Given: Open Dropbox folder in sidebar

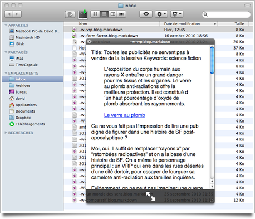Looking at the screenshot, I should pos(33,118).
